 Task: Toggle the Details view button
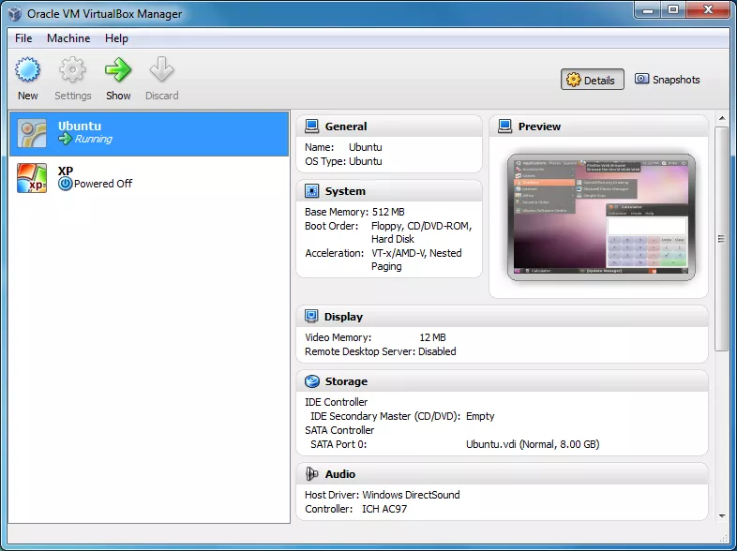click(593, 81)
